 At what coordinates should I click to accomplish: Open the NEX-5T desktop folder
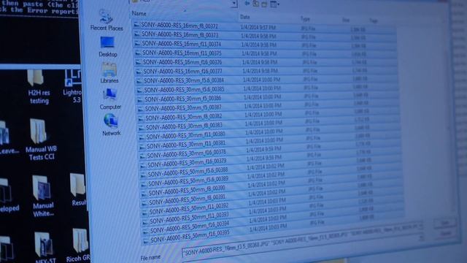click(x=45, y=248)
